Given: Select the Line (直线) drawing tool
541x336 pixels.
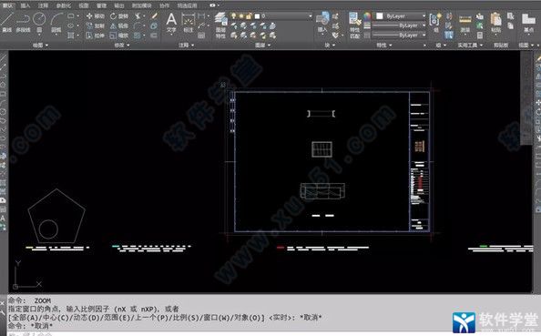Looking at the screenshot, I should pyautogui.click(x=7, y=22).
